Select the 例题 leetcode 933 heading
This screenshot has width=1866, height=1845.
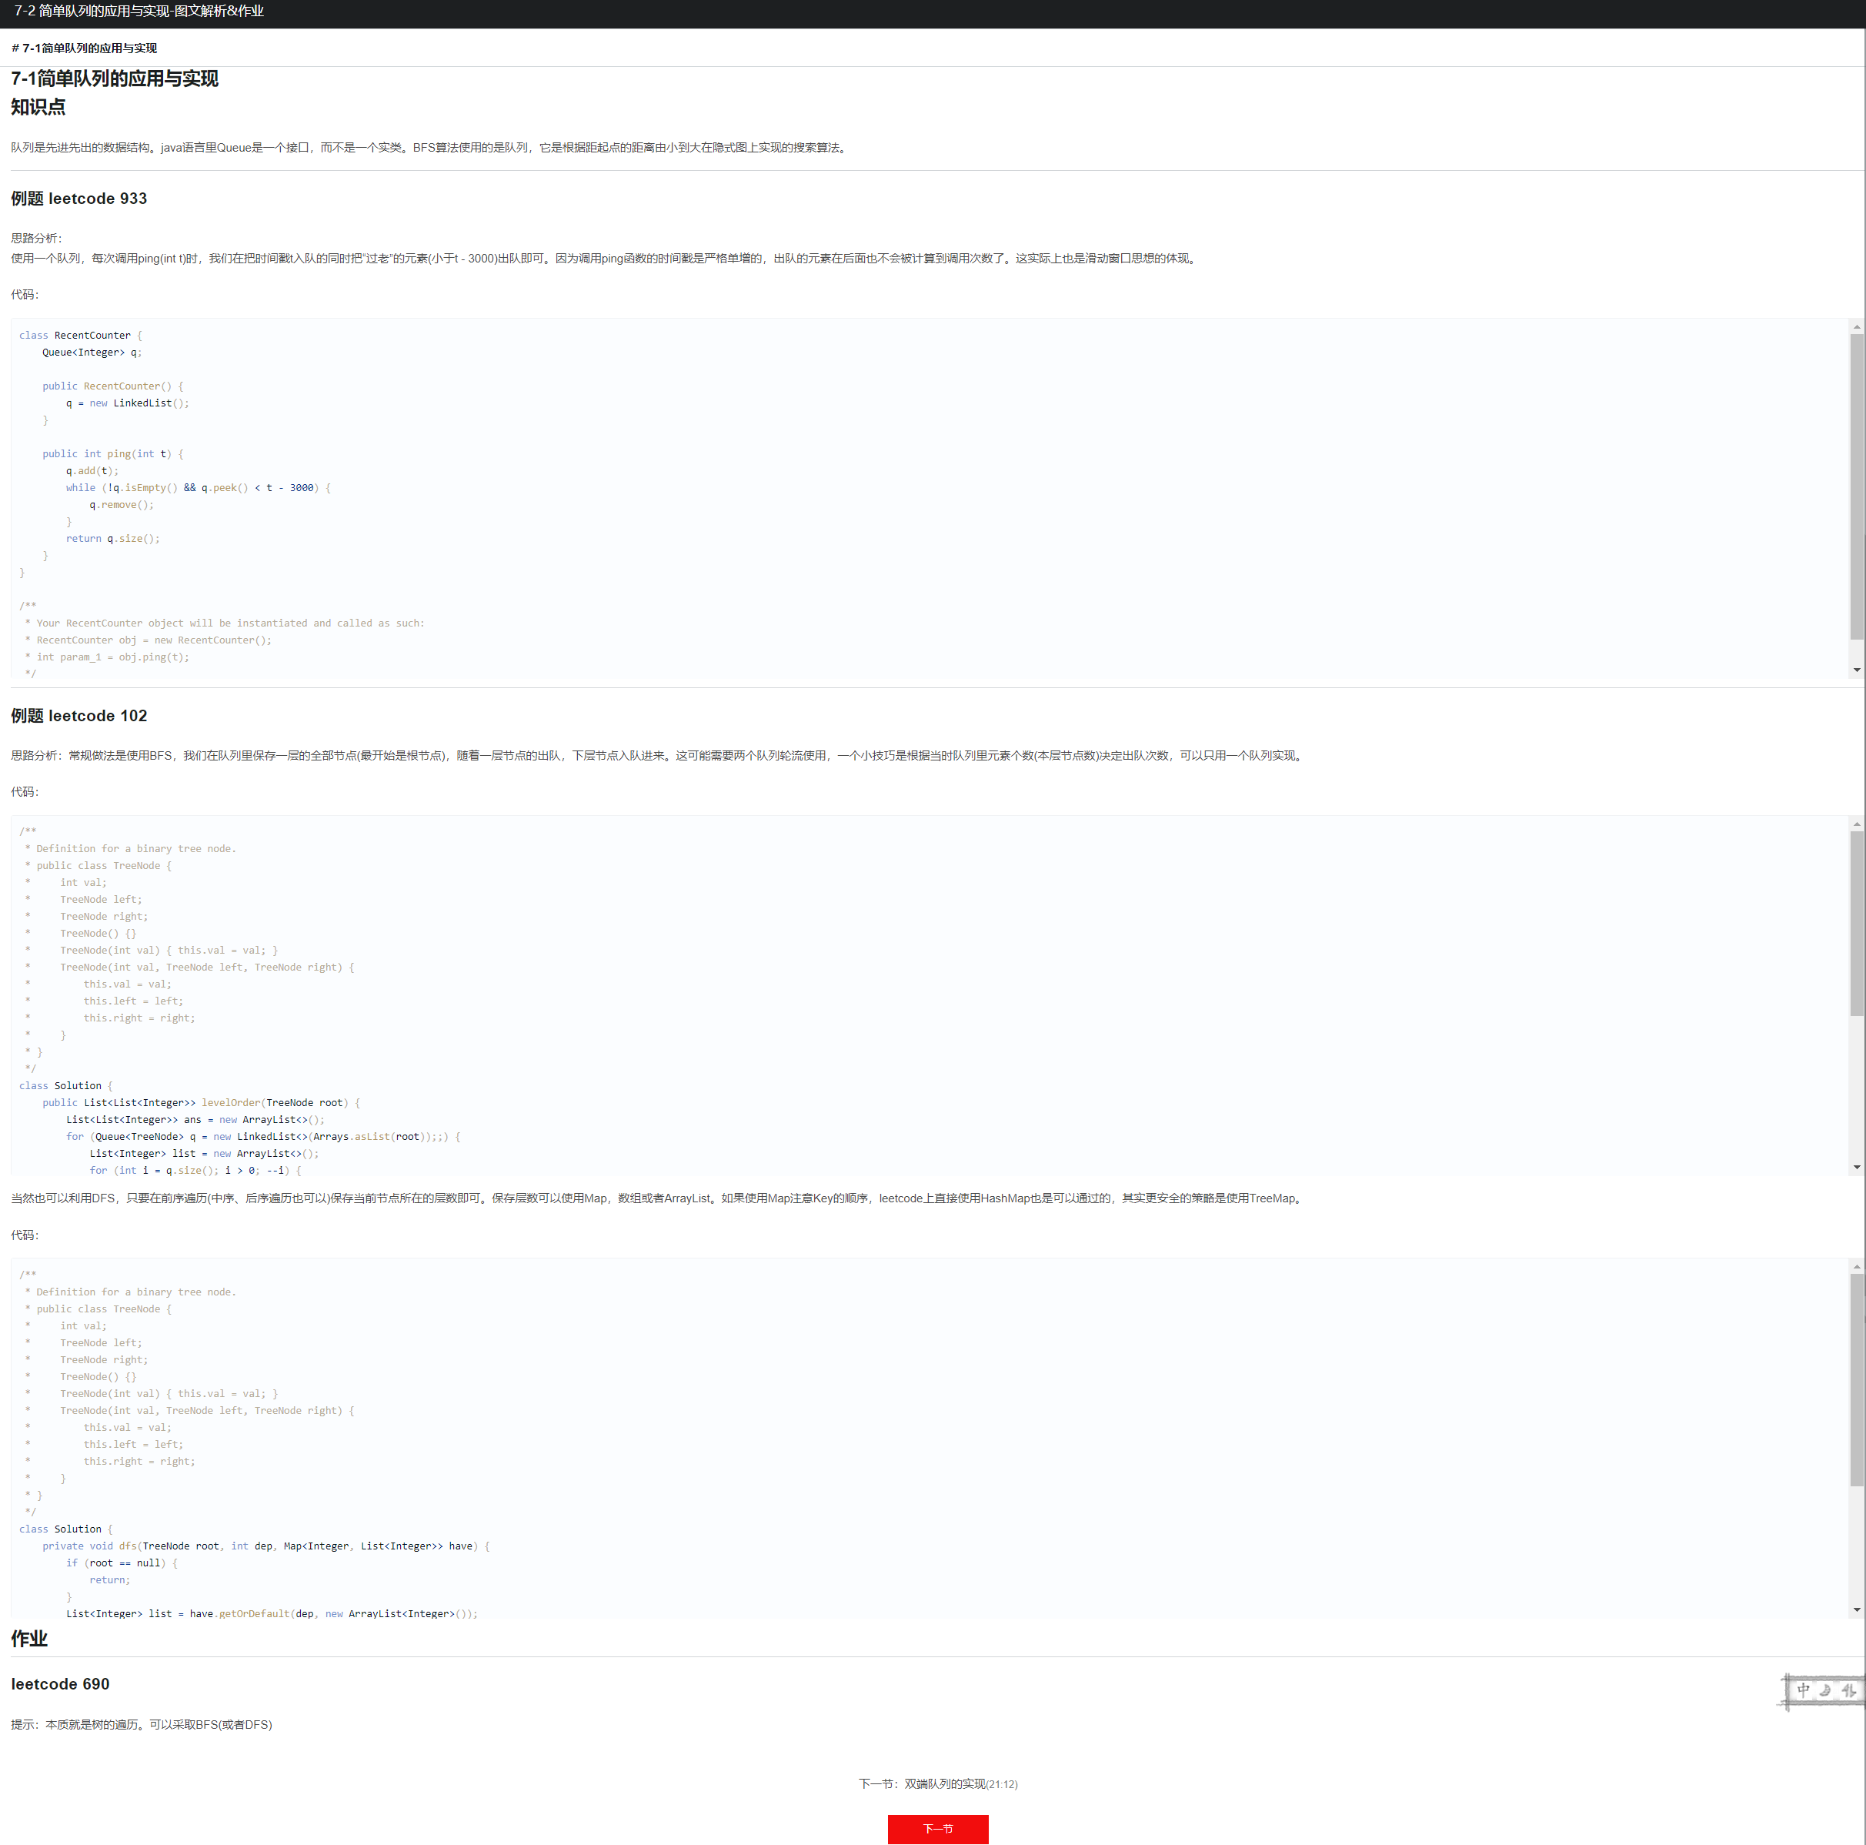coord(79,198)
